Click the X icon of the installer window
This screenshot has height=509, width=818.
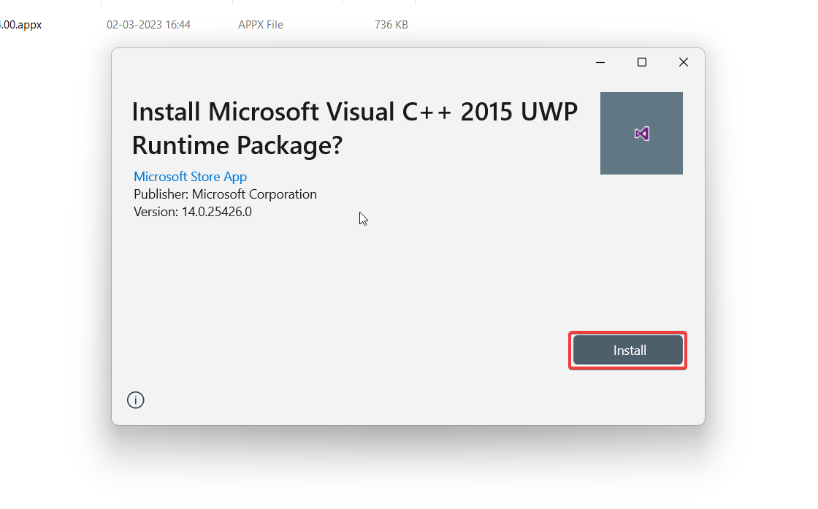coord(683,62)
